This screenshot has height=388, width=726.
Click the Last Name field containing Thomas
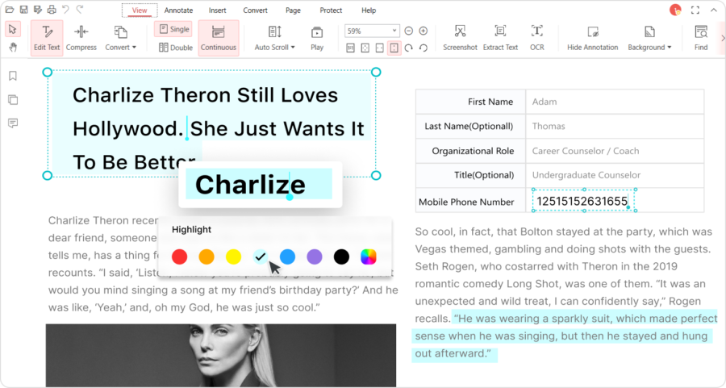tap(615, 126)
